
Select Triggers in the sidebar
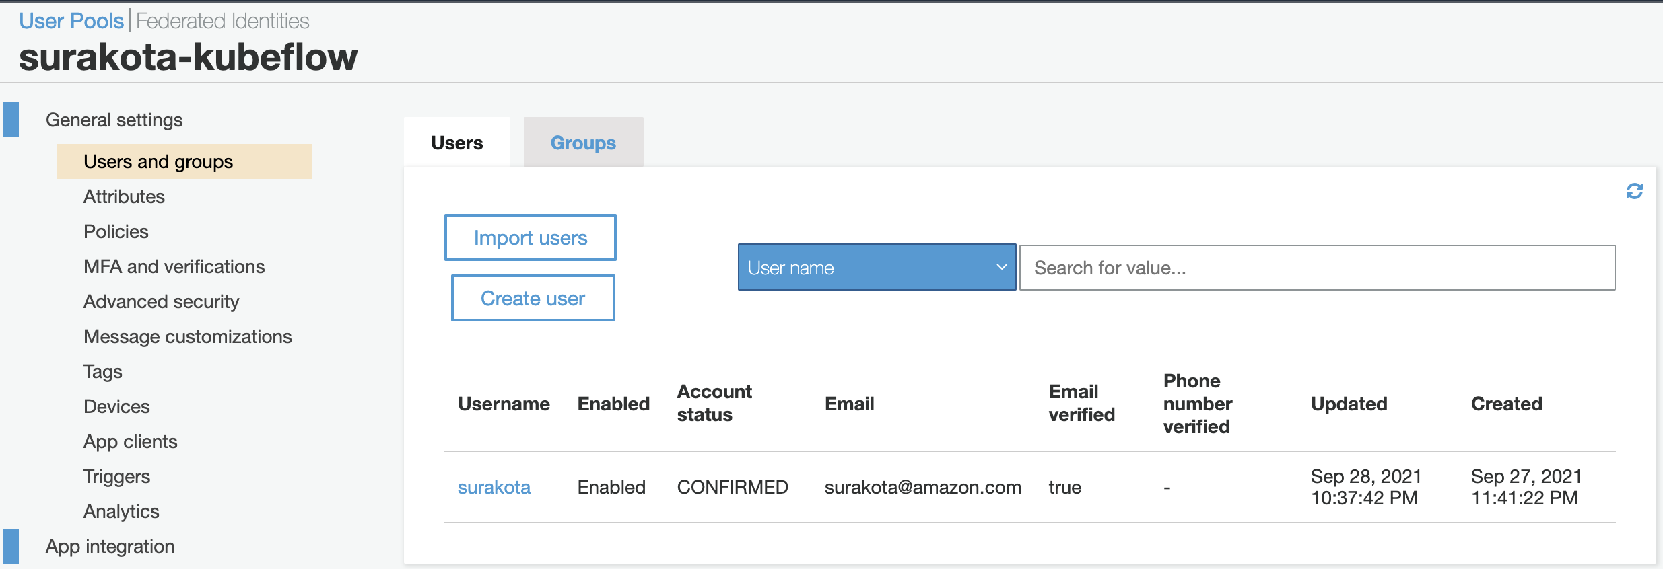[x=116, y=476]
